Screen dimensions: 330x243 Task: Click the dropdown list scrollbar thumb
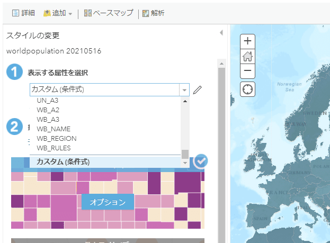pyautogui.click(x=185, y=154)
